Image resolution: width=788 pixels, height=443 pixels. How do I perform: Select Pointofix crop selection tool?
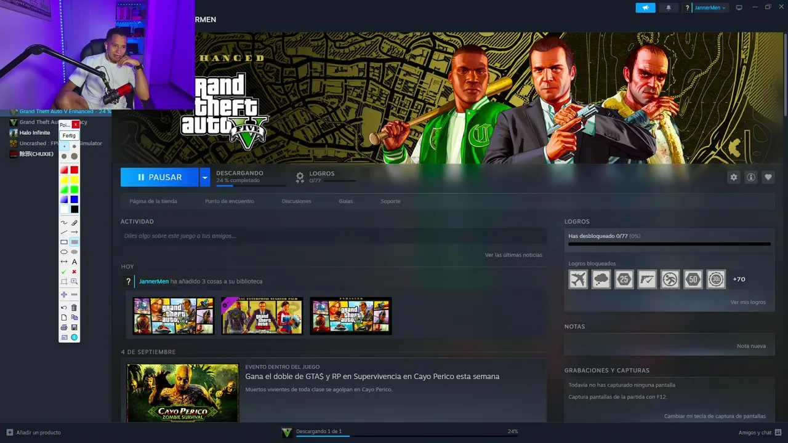coord(64,281)
